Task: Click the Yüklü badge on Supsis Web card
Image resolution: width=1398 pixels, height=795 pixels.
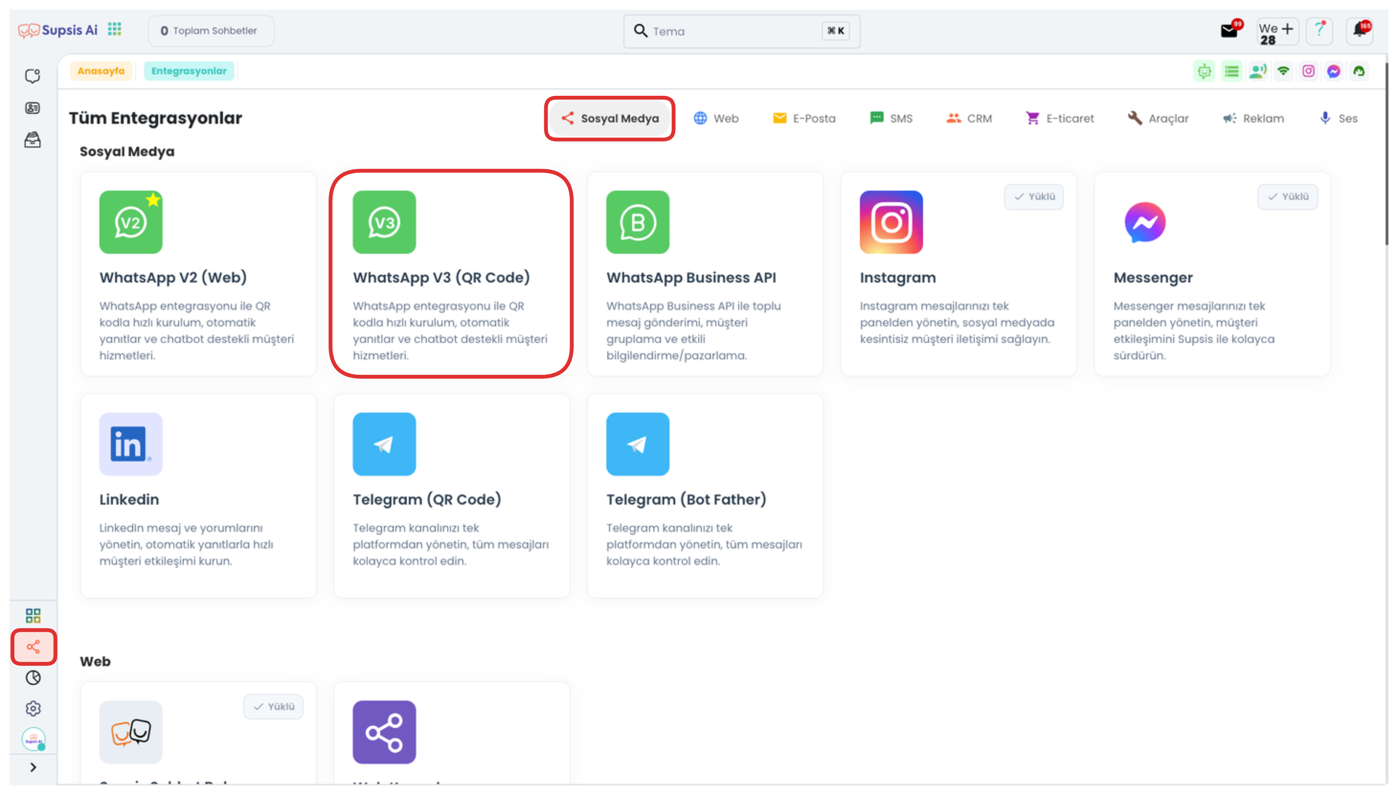Action: point(273,707)
